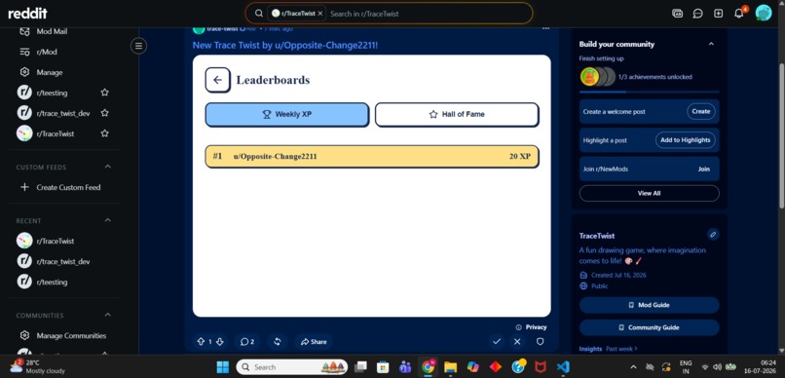The width and height of the screenshot is (785, 378).
Task: Collapse the Recent section
Action: click(108, 220)
